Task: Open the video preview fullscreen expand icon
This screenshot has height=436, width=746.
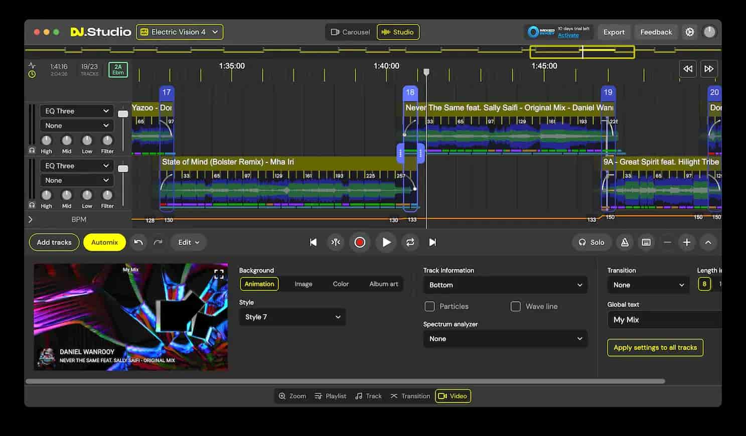Action: click(x=219, y=273)
